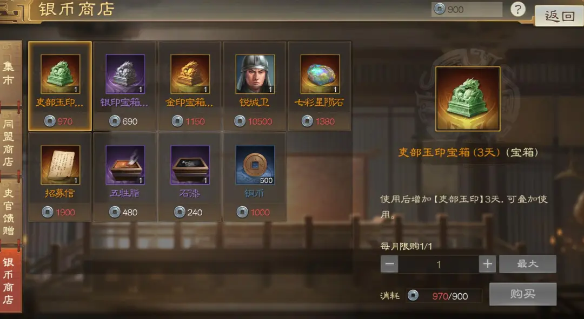Select the 银印宝箱 silver seal chest
584x319 pixels.
click(125, 86)
